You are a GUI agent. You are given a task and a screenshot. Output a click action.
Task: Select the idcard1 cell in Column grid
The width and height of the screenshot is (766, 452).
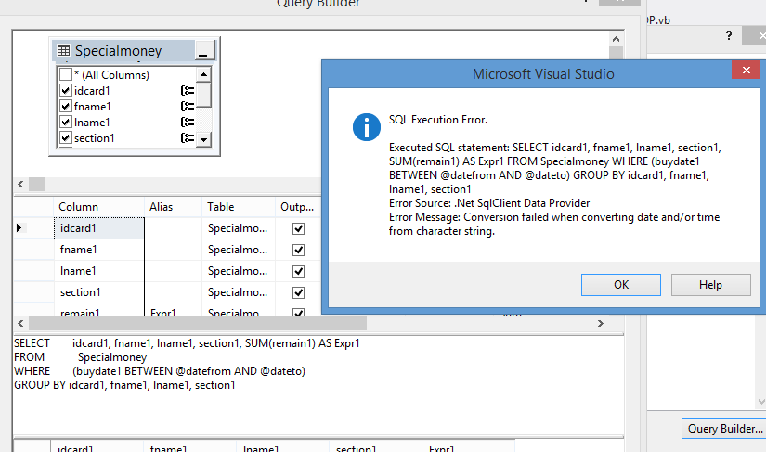tap(99, 228)
